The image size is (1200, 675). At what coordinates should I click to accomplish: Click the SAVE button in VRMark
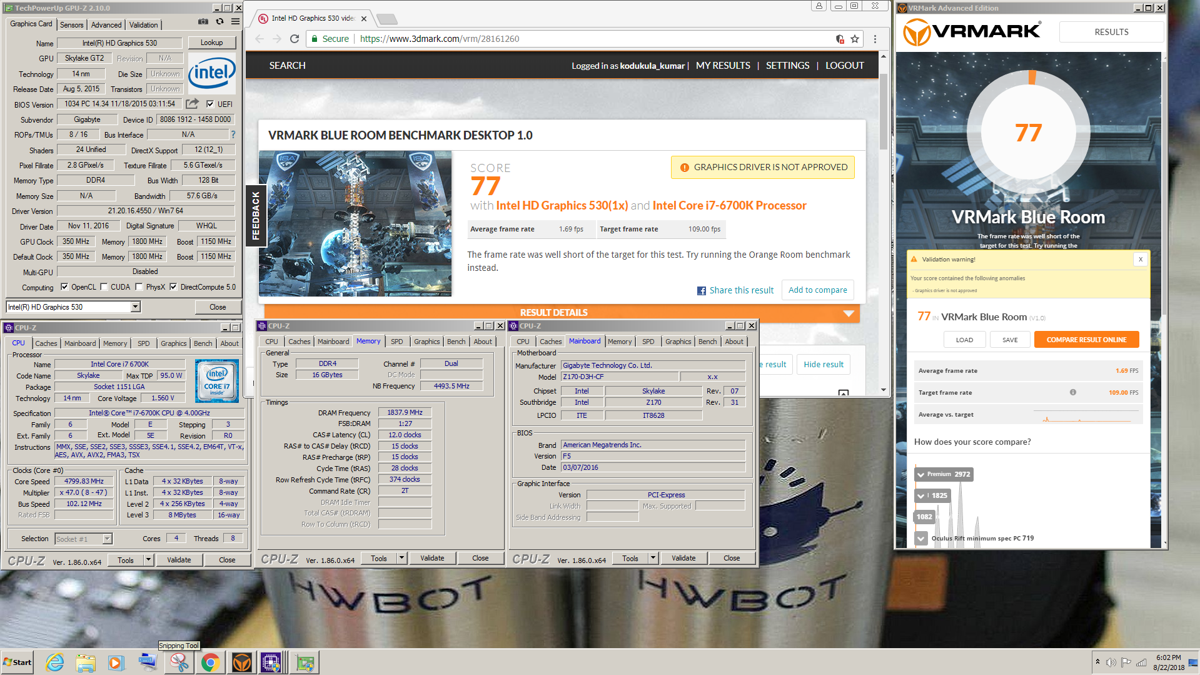tap(1010, 340)
